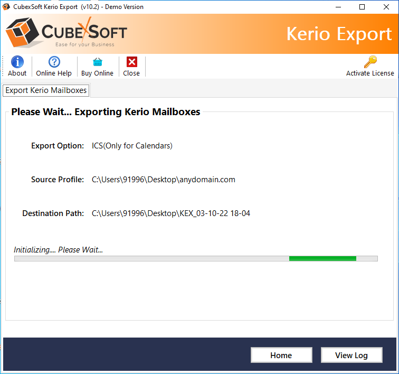Click the Export Option label

click(x=58, y=146)
